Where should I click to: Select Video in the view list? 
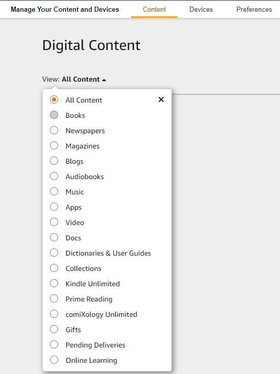click(x=54, y=222)
